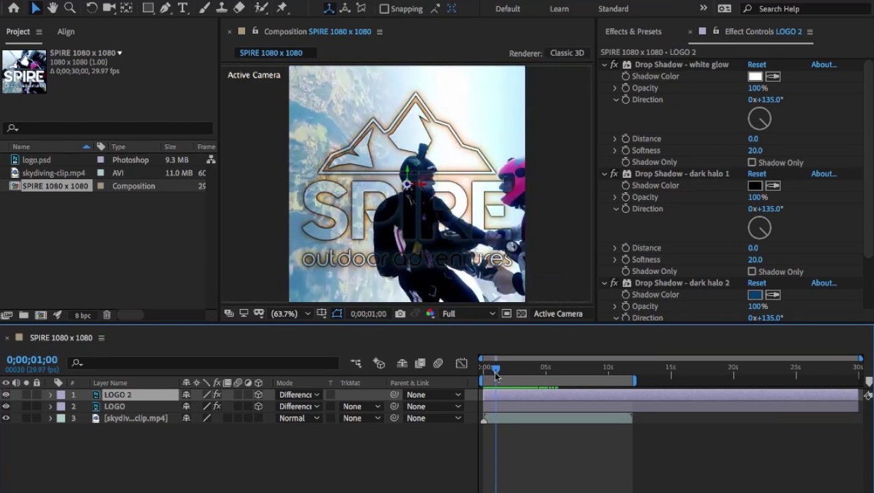Expand the LOGO 2 layer properties
The image size is (874, 493).
50,395
